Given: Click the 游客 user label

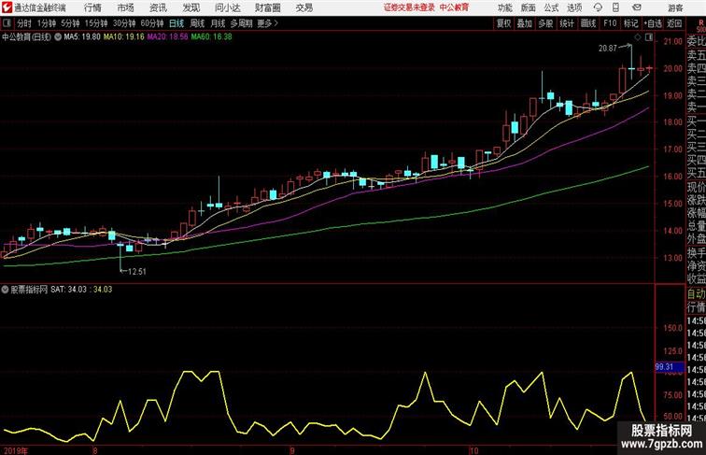Looking at the screenshot, I should [x=675, y=7].
